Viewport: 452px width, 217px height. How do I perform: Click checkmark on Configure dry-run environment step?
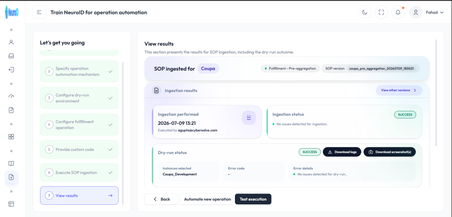[x=110, y=98]
